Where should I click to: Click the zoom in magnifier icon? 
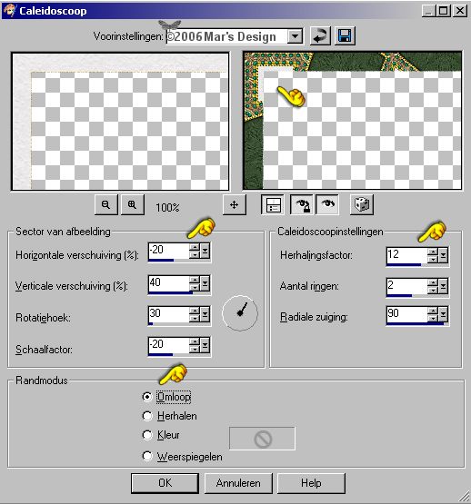click(133, 204)
